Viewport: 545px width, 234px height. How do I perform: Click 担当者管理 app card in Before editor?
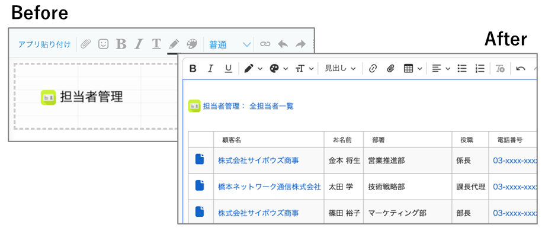[82, 97]
